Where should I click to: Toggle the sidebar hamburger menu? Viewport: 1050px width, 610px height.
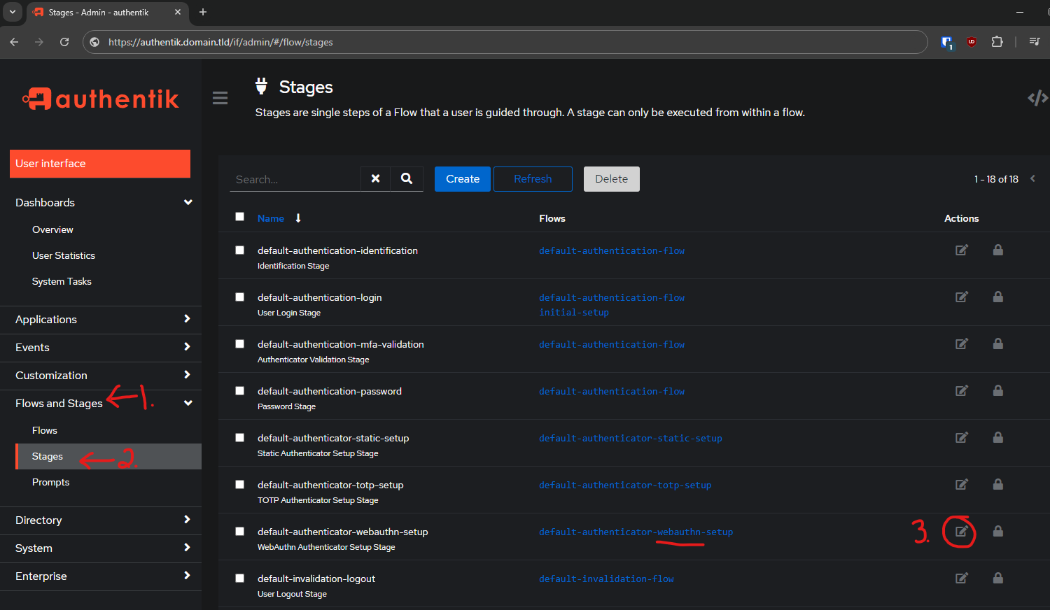[220, 98]
